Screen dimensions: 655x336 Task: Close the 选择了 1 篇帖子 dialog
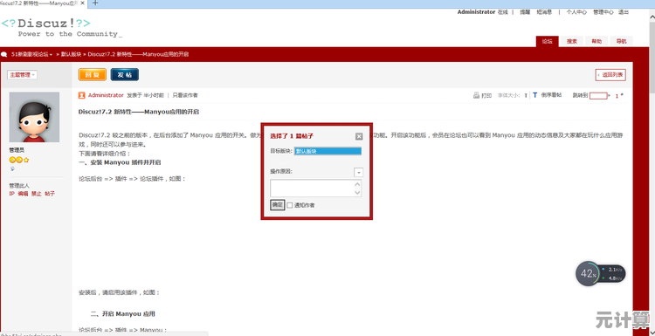click(359, 136)
